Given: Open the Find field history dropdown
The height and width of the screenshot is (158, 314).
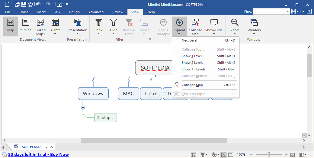Looking at the screenshot, I should point(288,11).
